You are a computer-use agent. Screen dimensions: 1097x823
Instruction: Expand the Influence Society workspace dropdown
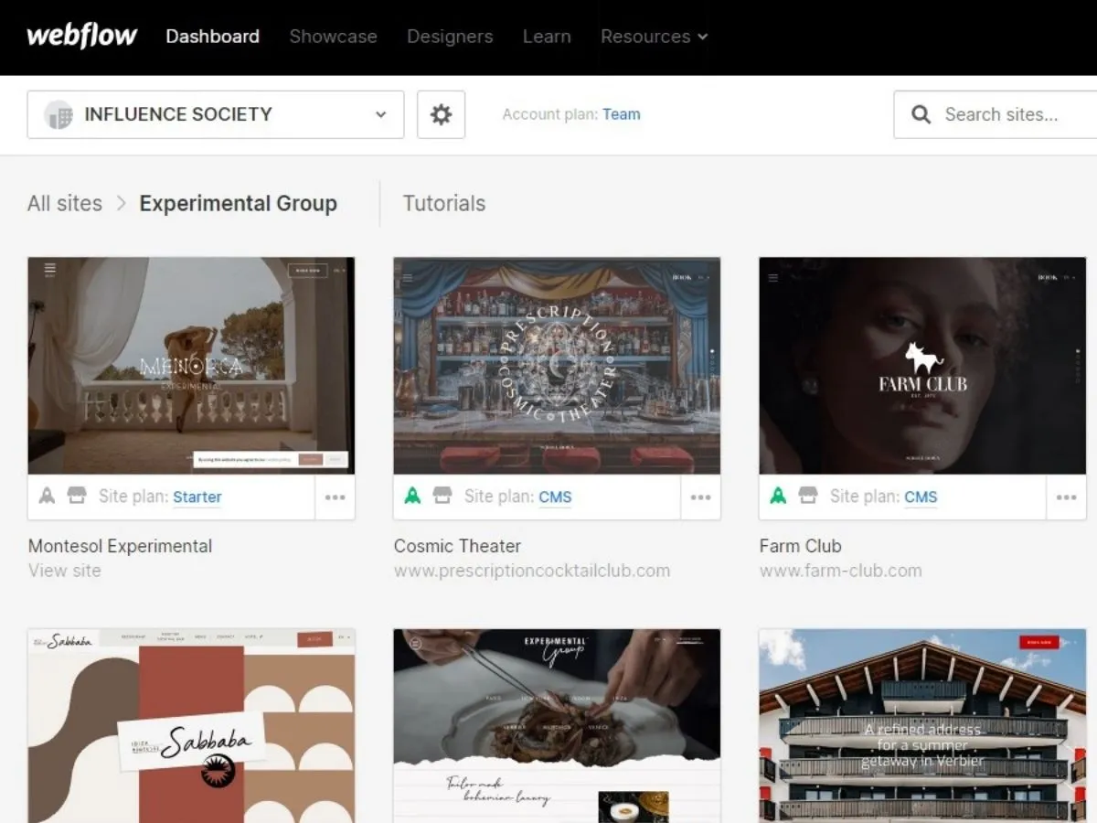point(216,114)
